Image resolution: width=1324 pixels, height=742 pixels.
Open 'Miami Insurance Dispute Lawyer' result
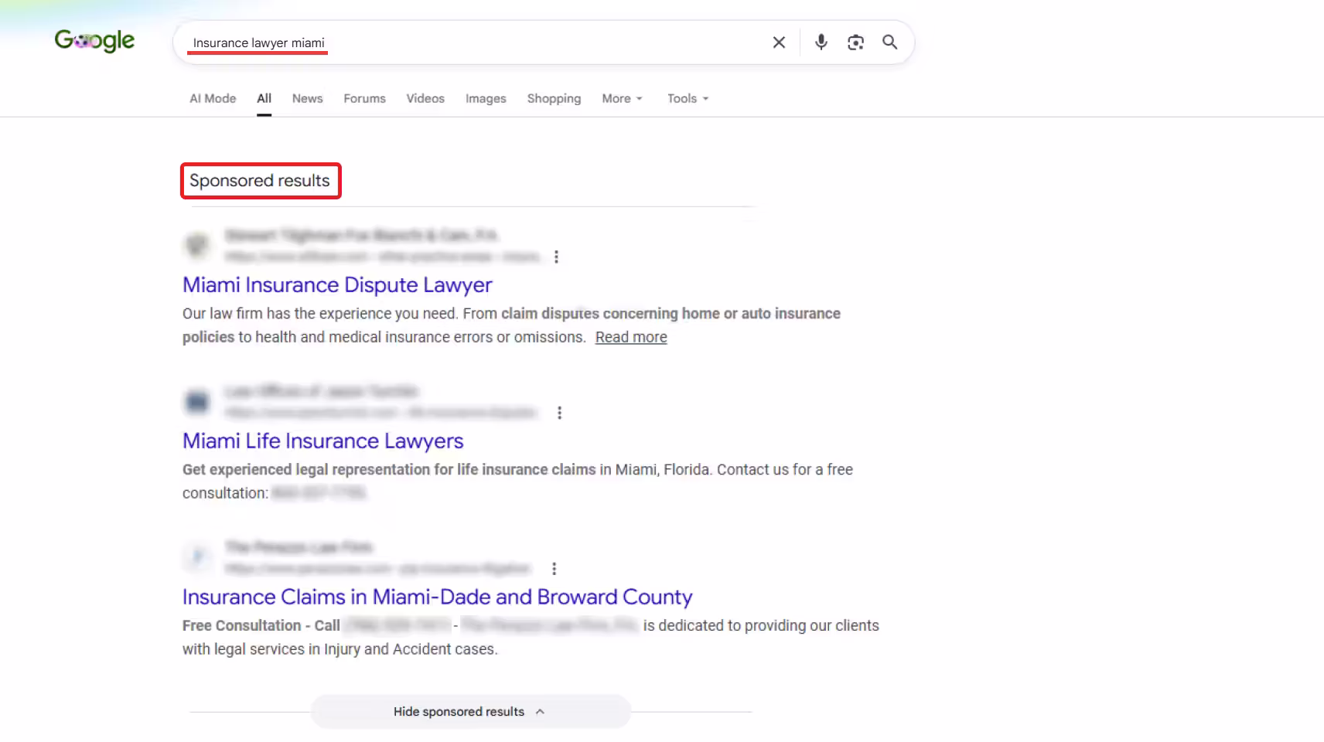pyautogui.click(x=337, y=285)
